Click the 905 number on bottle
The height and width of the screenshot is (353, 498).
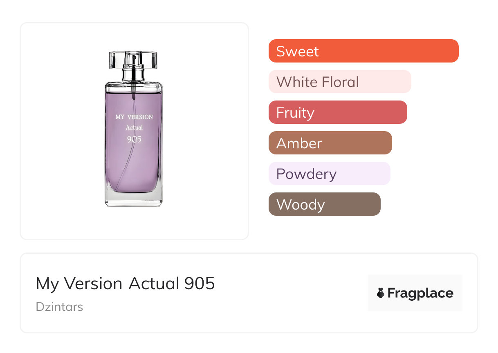tap(134, 139)
